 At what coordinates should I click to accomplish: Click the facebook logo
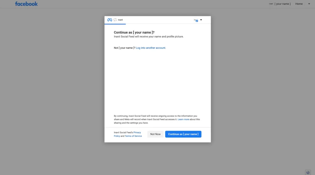26,4
